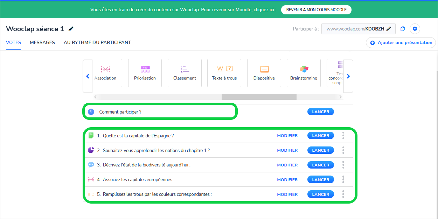The image size is (438, 219).
Task: Launch question 3 about biodiversité
Action: (x=321, y=165)
